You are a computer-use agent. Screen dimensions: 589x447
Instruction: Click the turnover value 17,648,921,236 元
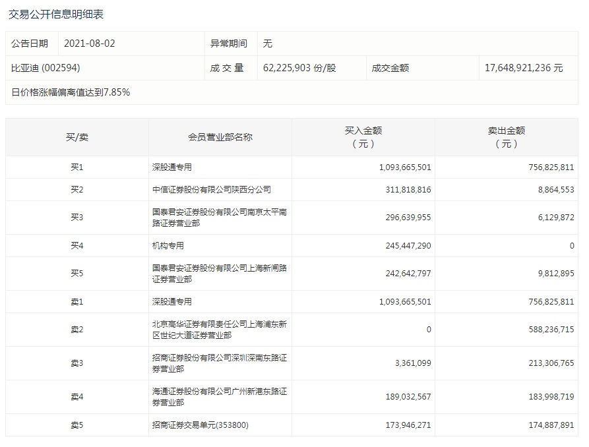pyautogui.click(x=524, y=68)
